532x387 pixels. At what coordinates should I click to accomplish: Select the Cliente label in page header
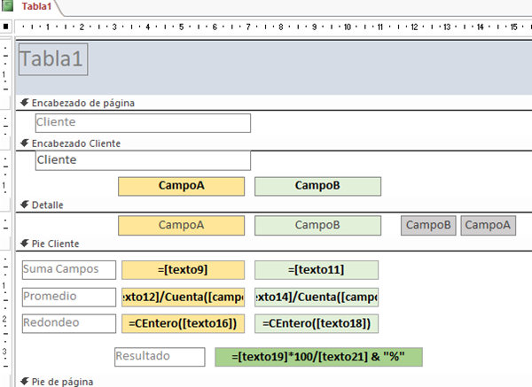[x=143, y=123]
